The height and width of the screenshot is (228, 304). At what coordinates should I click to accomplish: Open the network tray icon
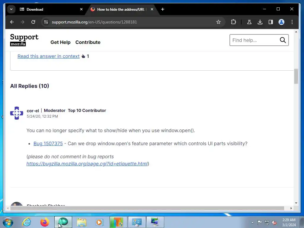pos(267,222)
